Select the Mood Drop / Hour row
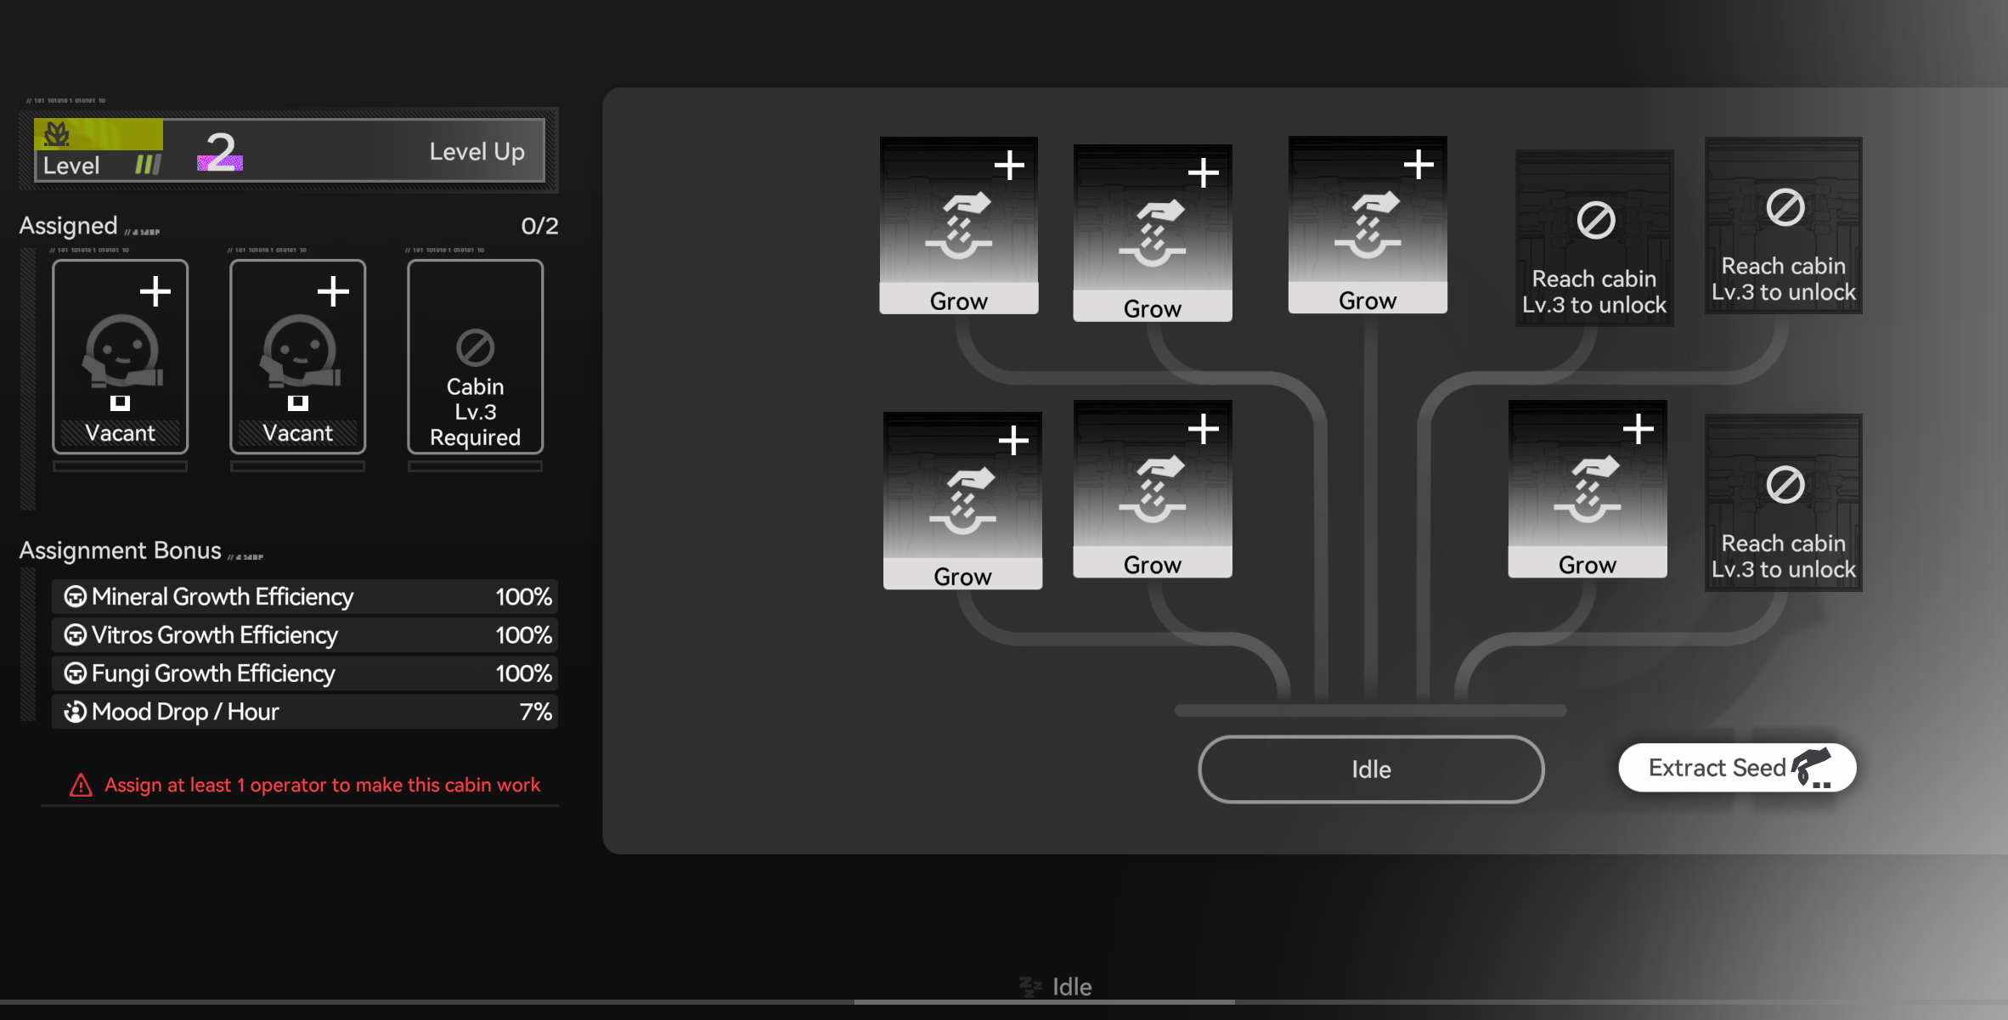Image resolution: width=2008 pixels, height=1020 pixels. click(x=304, y=712)
